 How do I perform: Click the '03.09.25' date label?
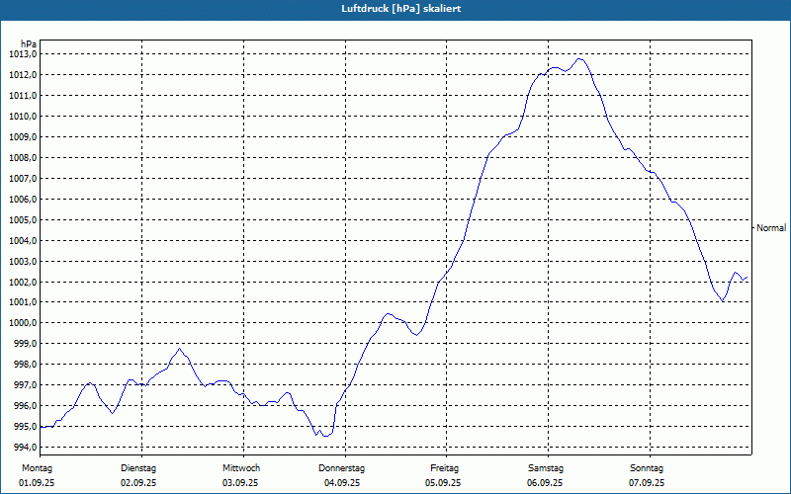click(x=240, y=483)
